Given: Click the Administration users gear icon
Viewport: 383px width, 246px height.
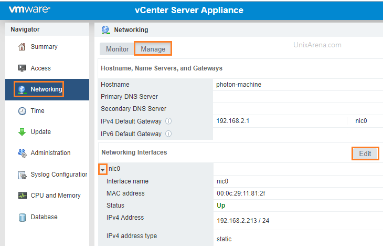Looking at the screenshot, I should (x=22, y=153).
